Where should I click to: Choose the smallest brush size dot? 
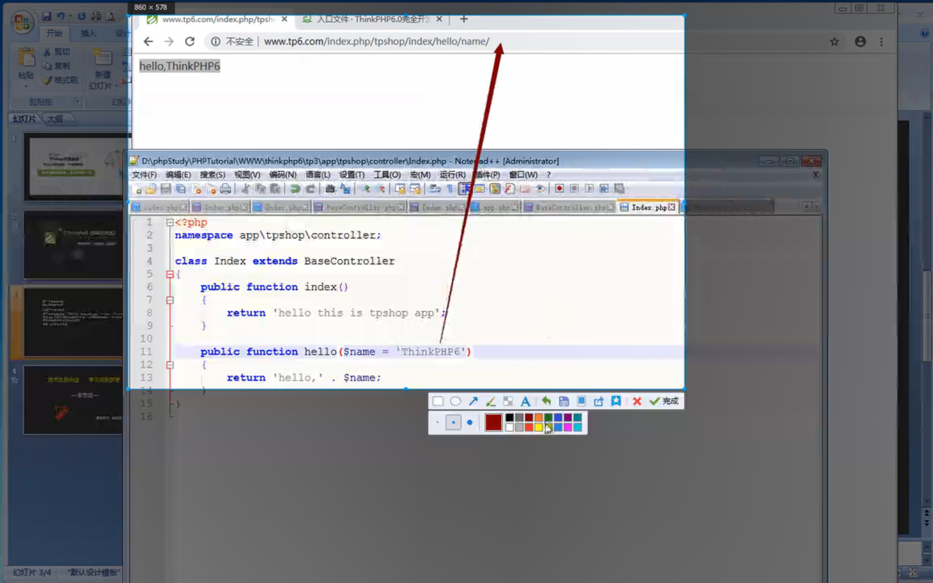point(437,423)
